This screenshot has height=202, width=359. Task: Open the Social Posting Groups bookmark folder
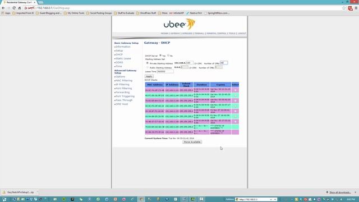coord(99,13)
